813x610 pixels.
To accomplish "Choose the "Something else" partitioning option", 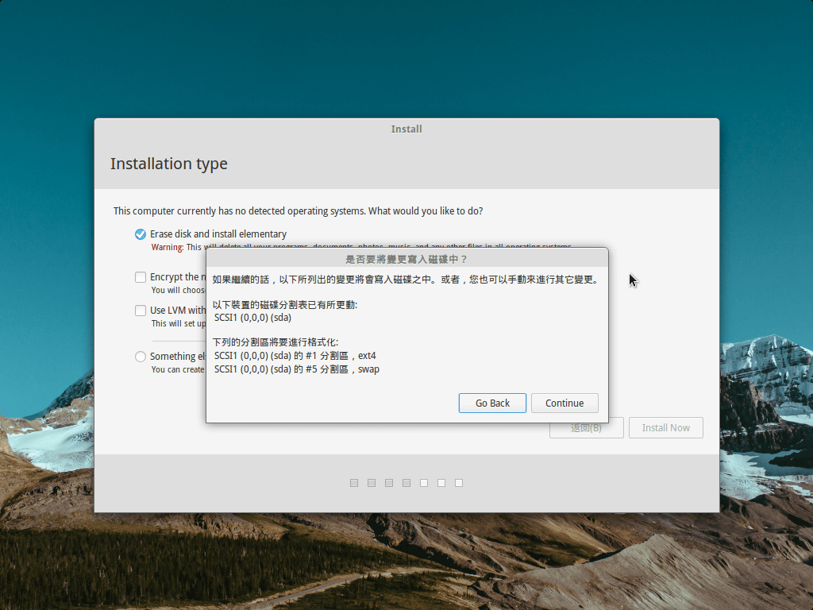I will coord(141,356).
